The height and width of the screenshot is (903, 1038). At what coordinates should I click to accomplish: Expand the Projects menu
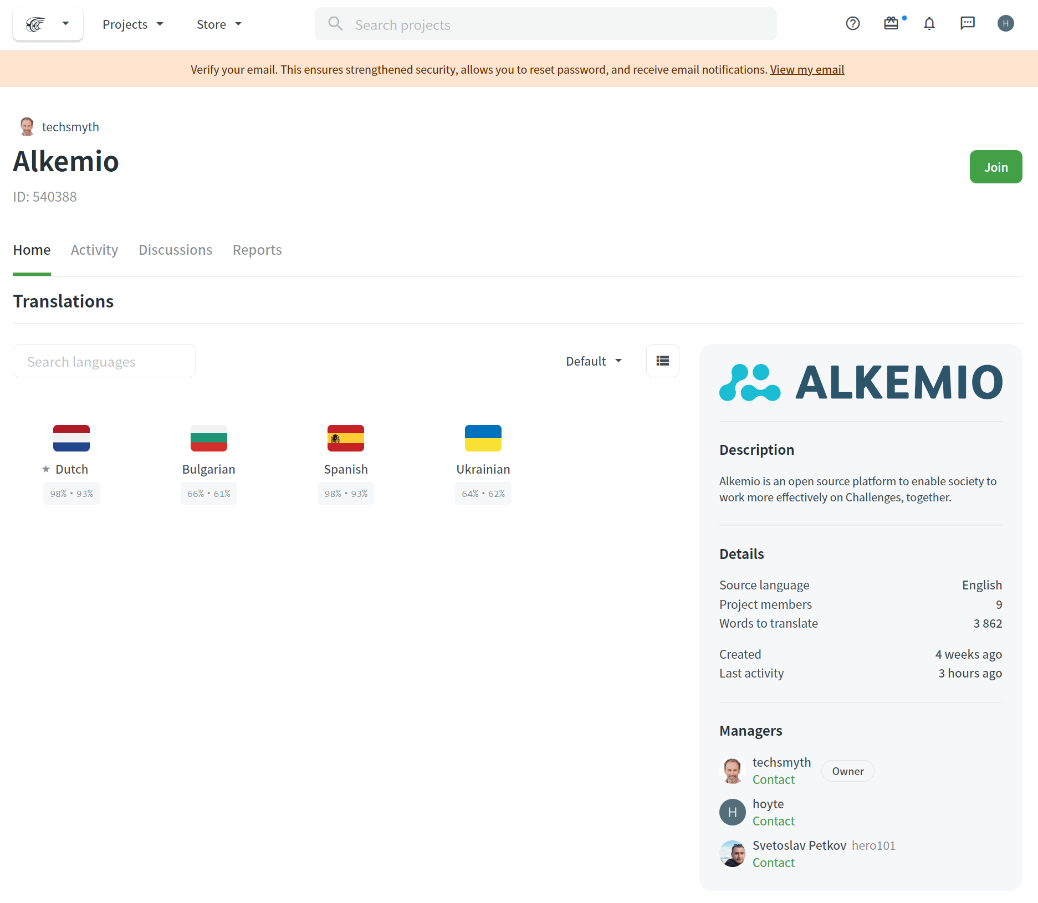click(133, 24)
